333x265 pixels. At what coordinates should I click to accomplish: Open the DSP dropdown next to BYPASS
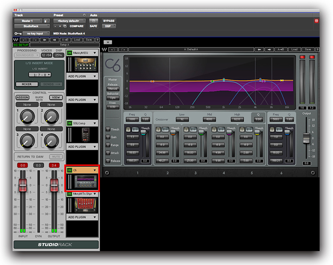coord(109,26)
